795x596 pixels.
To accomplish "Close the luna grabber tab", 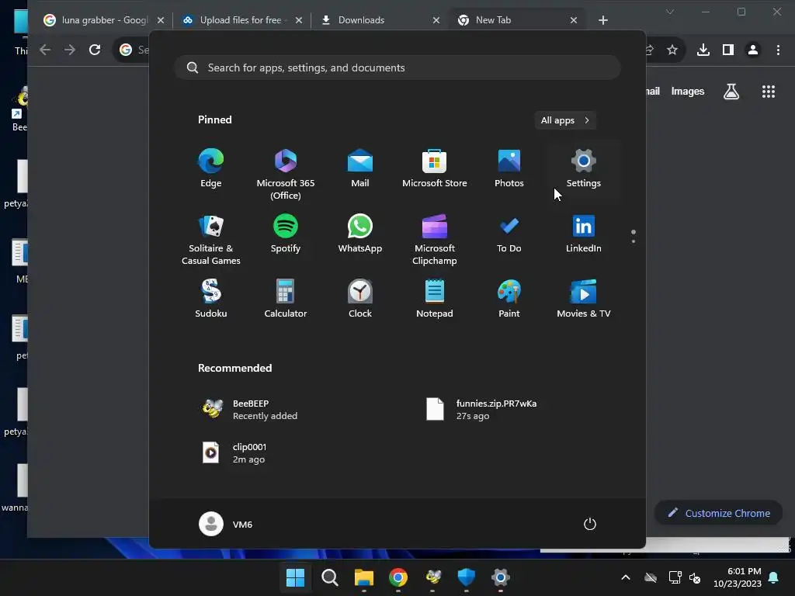I will point(161,20).
